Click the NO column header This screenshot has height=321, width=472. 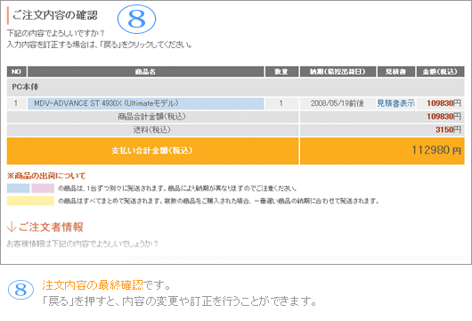[17, 71]
